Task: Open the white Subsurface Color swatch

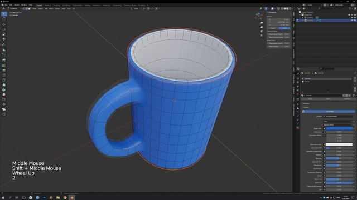Action: (x=339, y=144)
